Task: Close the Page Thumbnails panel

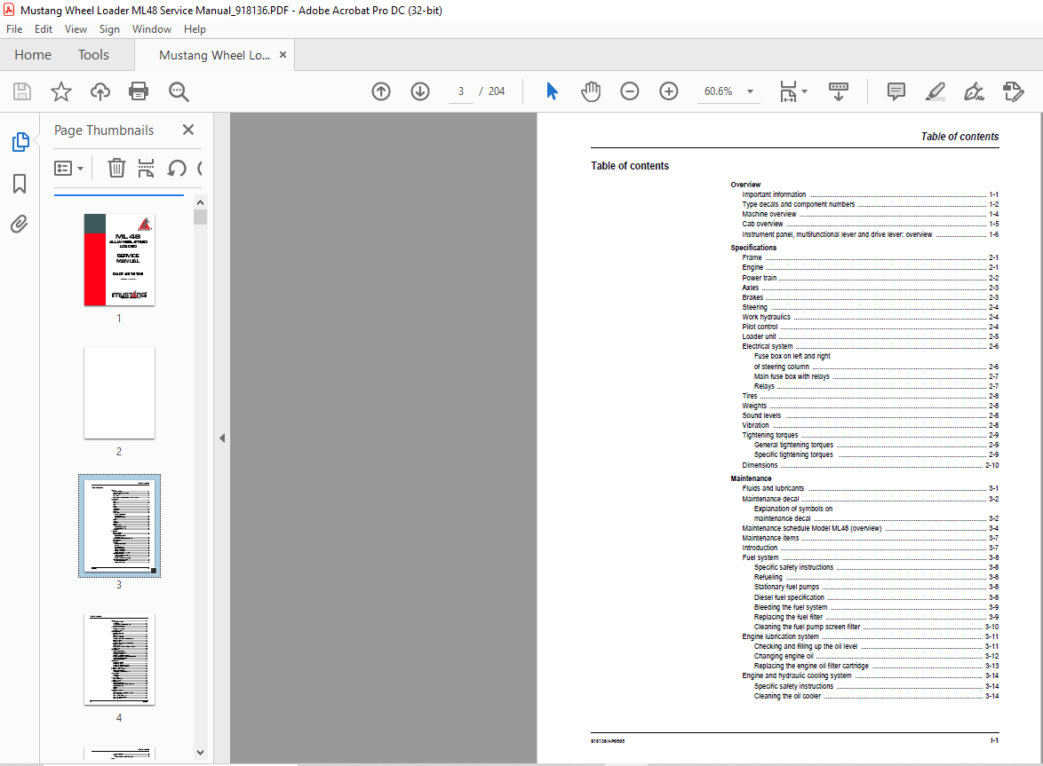Action: pos(188,130)
